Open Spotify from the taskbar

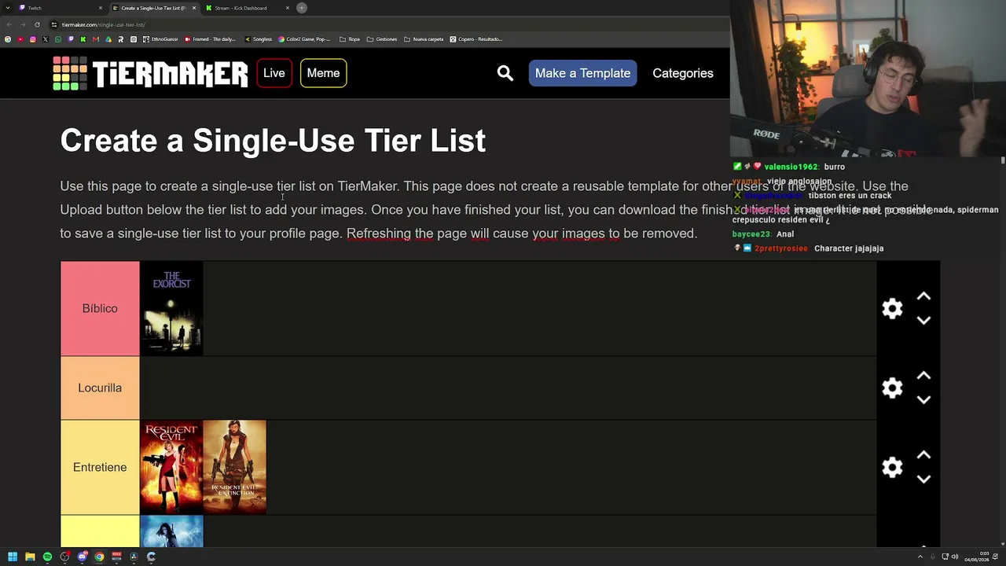(47, 557)
